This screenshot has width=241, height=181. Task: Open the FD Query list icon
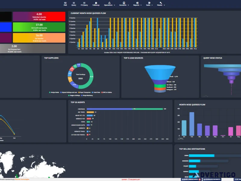(84, 4)
